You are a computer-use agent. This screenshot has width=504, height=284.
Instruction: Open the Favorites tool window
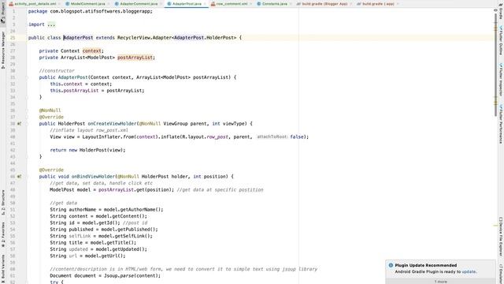click(x=3, y=234)
